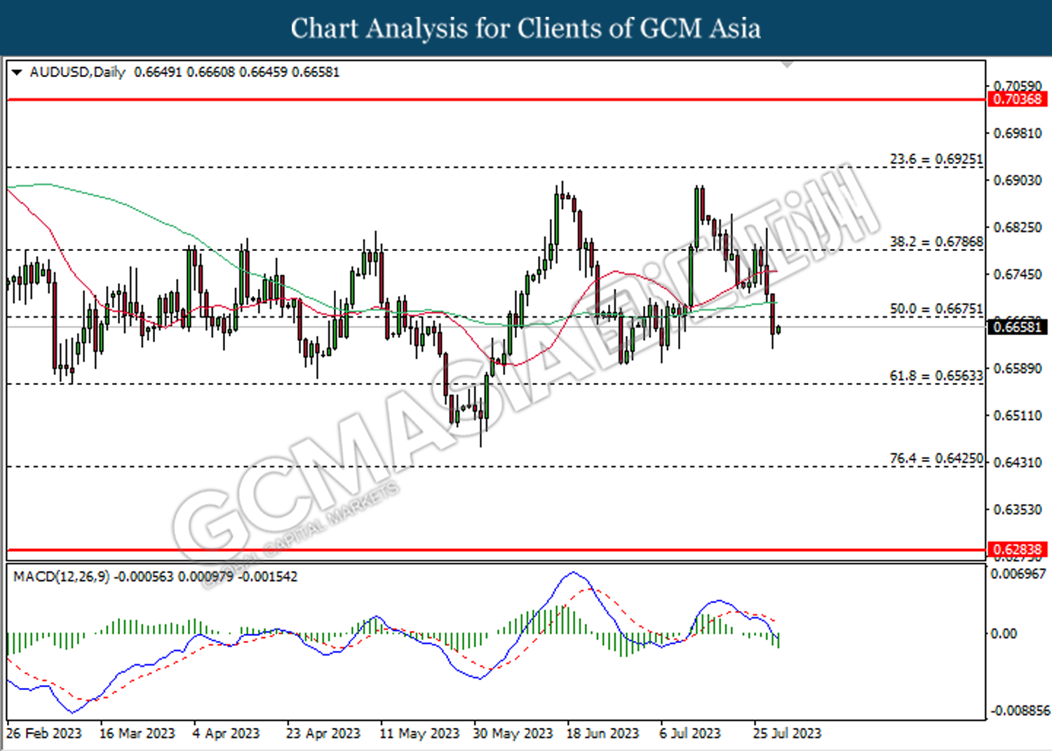Click the Fibonacci label 50.0 = 0.66751
The width and height of the screenshot is (1052, 751).
tap(936, 309)
